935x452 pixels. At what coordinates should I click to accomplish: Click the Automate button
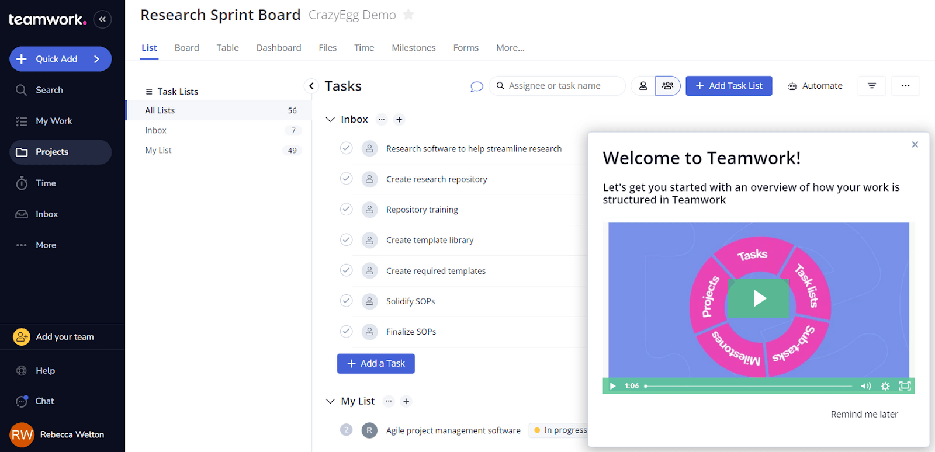(x=815, y=86)
